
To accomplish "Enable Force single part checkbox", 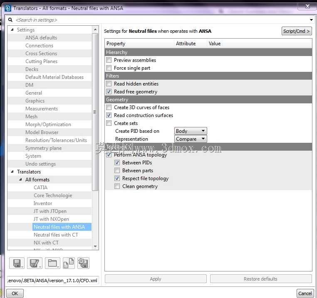I will click(x=109, y=68).
